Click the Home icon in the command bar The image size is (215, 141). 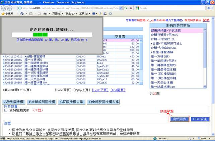tap(22, 13)
